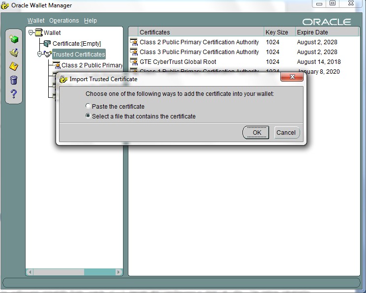366x293 pixels.
Task: Click the New Wallet toolbar icon
Action: [x=14, y=39]
